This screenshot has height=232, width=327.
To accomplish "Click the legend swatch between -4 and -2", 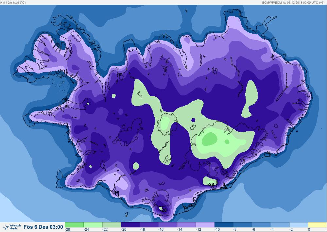I will (x=280, y=225).
